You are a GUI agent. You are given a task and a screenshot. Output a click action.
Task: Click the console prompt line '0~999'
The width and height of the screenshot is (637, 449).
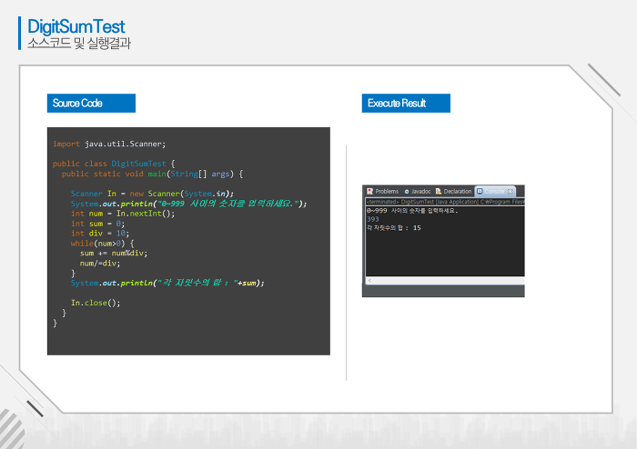[412, 211]
